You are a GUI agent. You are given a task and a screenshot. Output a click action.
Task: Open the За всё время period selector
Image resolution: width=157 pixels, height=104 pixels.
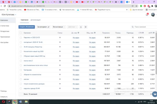pyautogui.click(x=43, y=27)
